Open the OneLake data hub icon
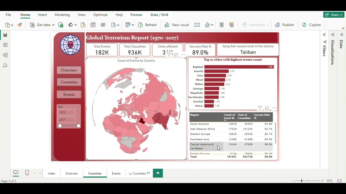This screenshot has height=194, width=346. pos(71,25)
